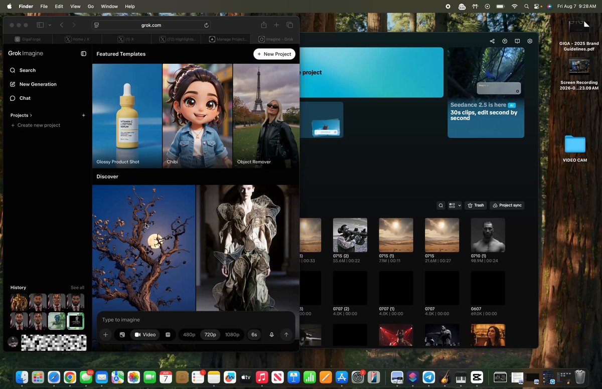This screenshot has height=389, width=602.
Task: Collapse Grok Imagine sidebar panel icon
Action: pyautogui.click(x=84, y=54)
